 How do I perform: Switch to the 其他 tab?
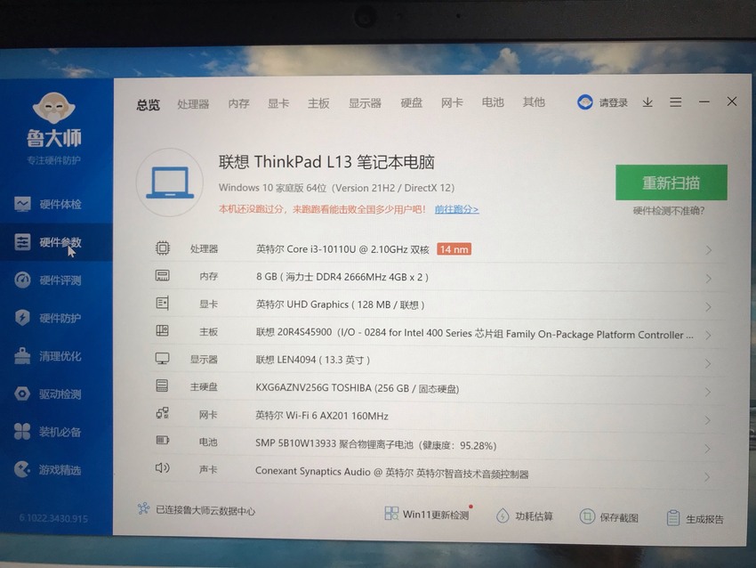(534, 101)
